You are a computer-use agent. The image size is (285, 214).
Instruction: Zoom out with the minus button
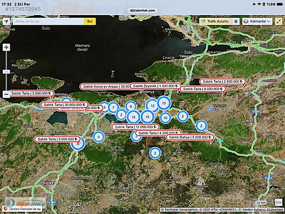6,94
